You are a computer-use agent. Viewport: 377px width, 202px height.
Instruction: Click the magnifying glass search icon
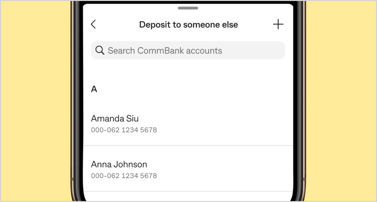tap(99, 50)
